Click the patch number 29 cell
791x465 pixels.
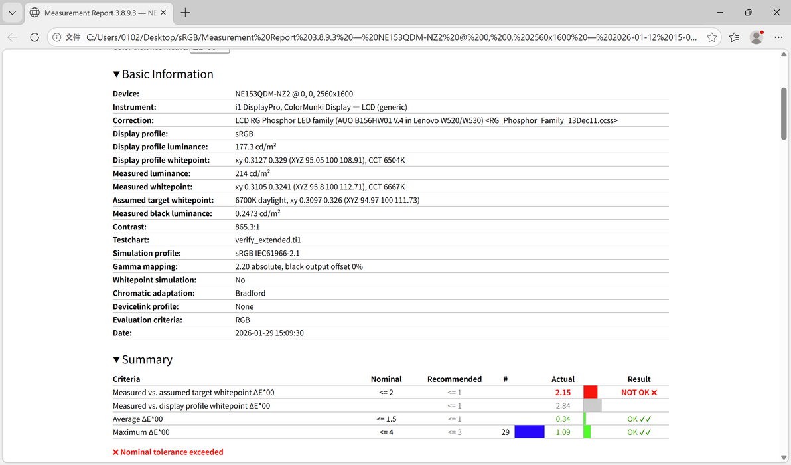pyautogui.click(x=505, y=432)
